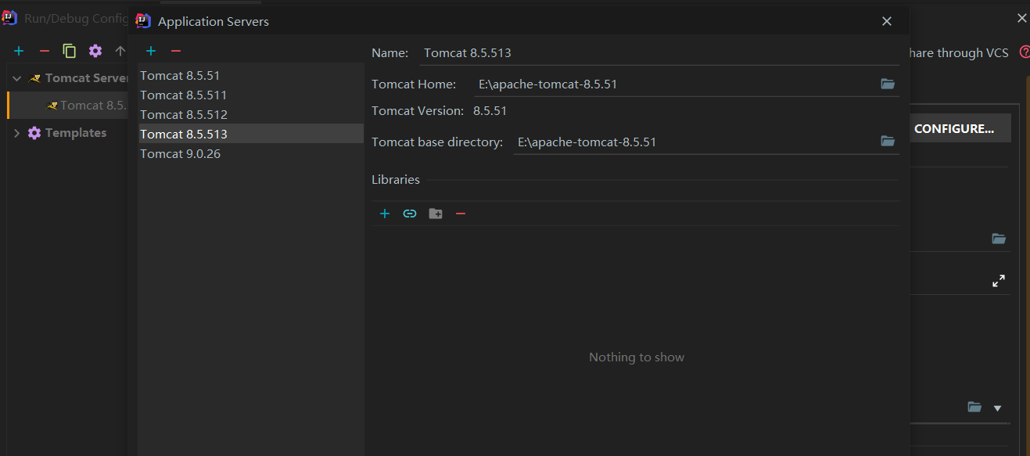Viewport: 1030px width, 456px height.
Task: Attach a directory with folder-plus icon
Action: (x=436, y=213)
